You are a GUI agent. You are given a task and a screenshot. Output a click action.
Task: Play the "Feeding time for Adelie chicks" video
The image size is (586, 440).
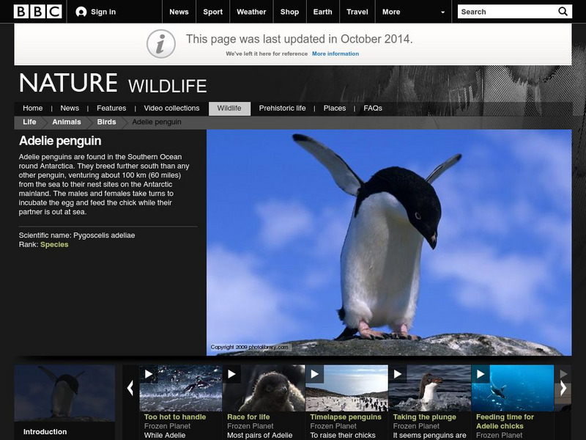[x=481, y=375]
